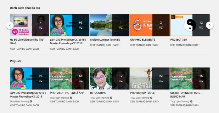The height and width of the screenshot is (113, 219).
Task: Click playlist icon on COLOR TONING EFFECTS thumbnail
Action: coord(201,81)
